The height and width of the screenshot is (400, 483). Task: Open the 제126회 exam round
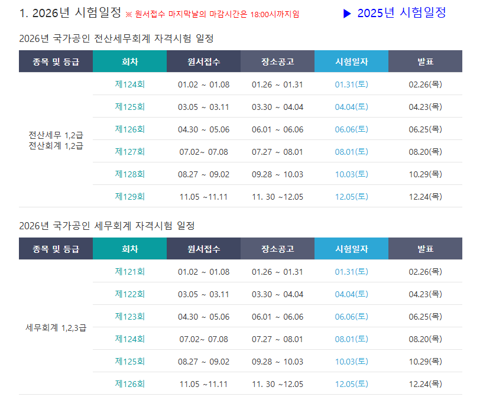[x=129, y=129]
